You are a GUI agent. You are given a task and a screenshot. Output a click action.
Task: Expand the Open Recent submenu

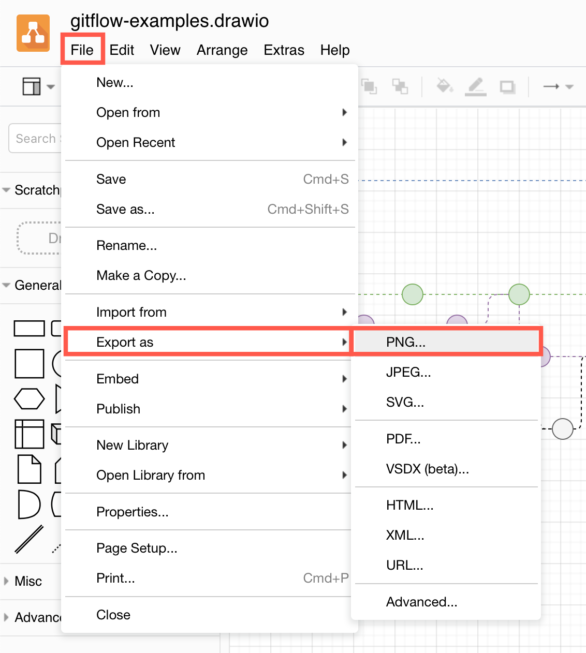tap(136, 142)
